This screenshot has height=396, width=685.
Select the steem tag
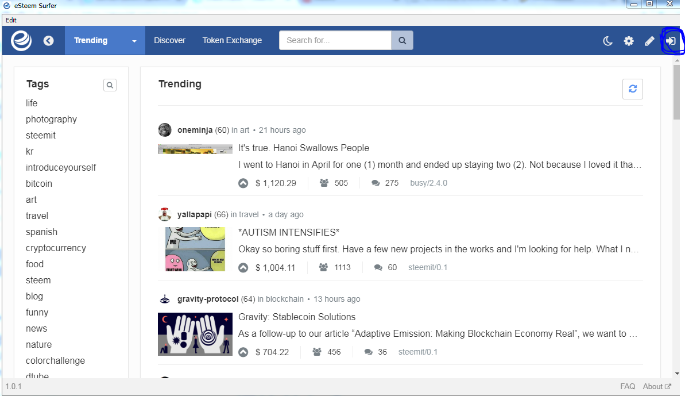[38, 280]
